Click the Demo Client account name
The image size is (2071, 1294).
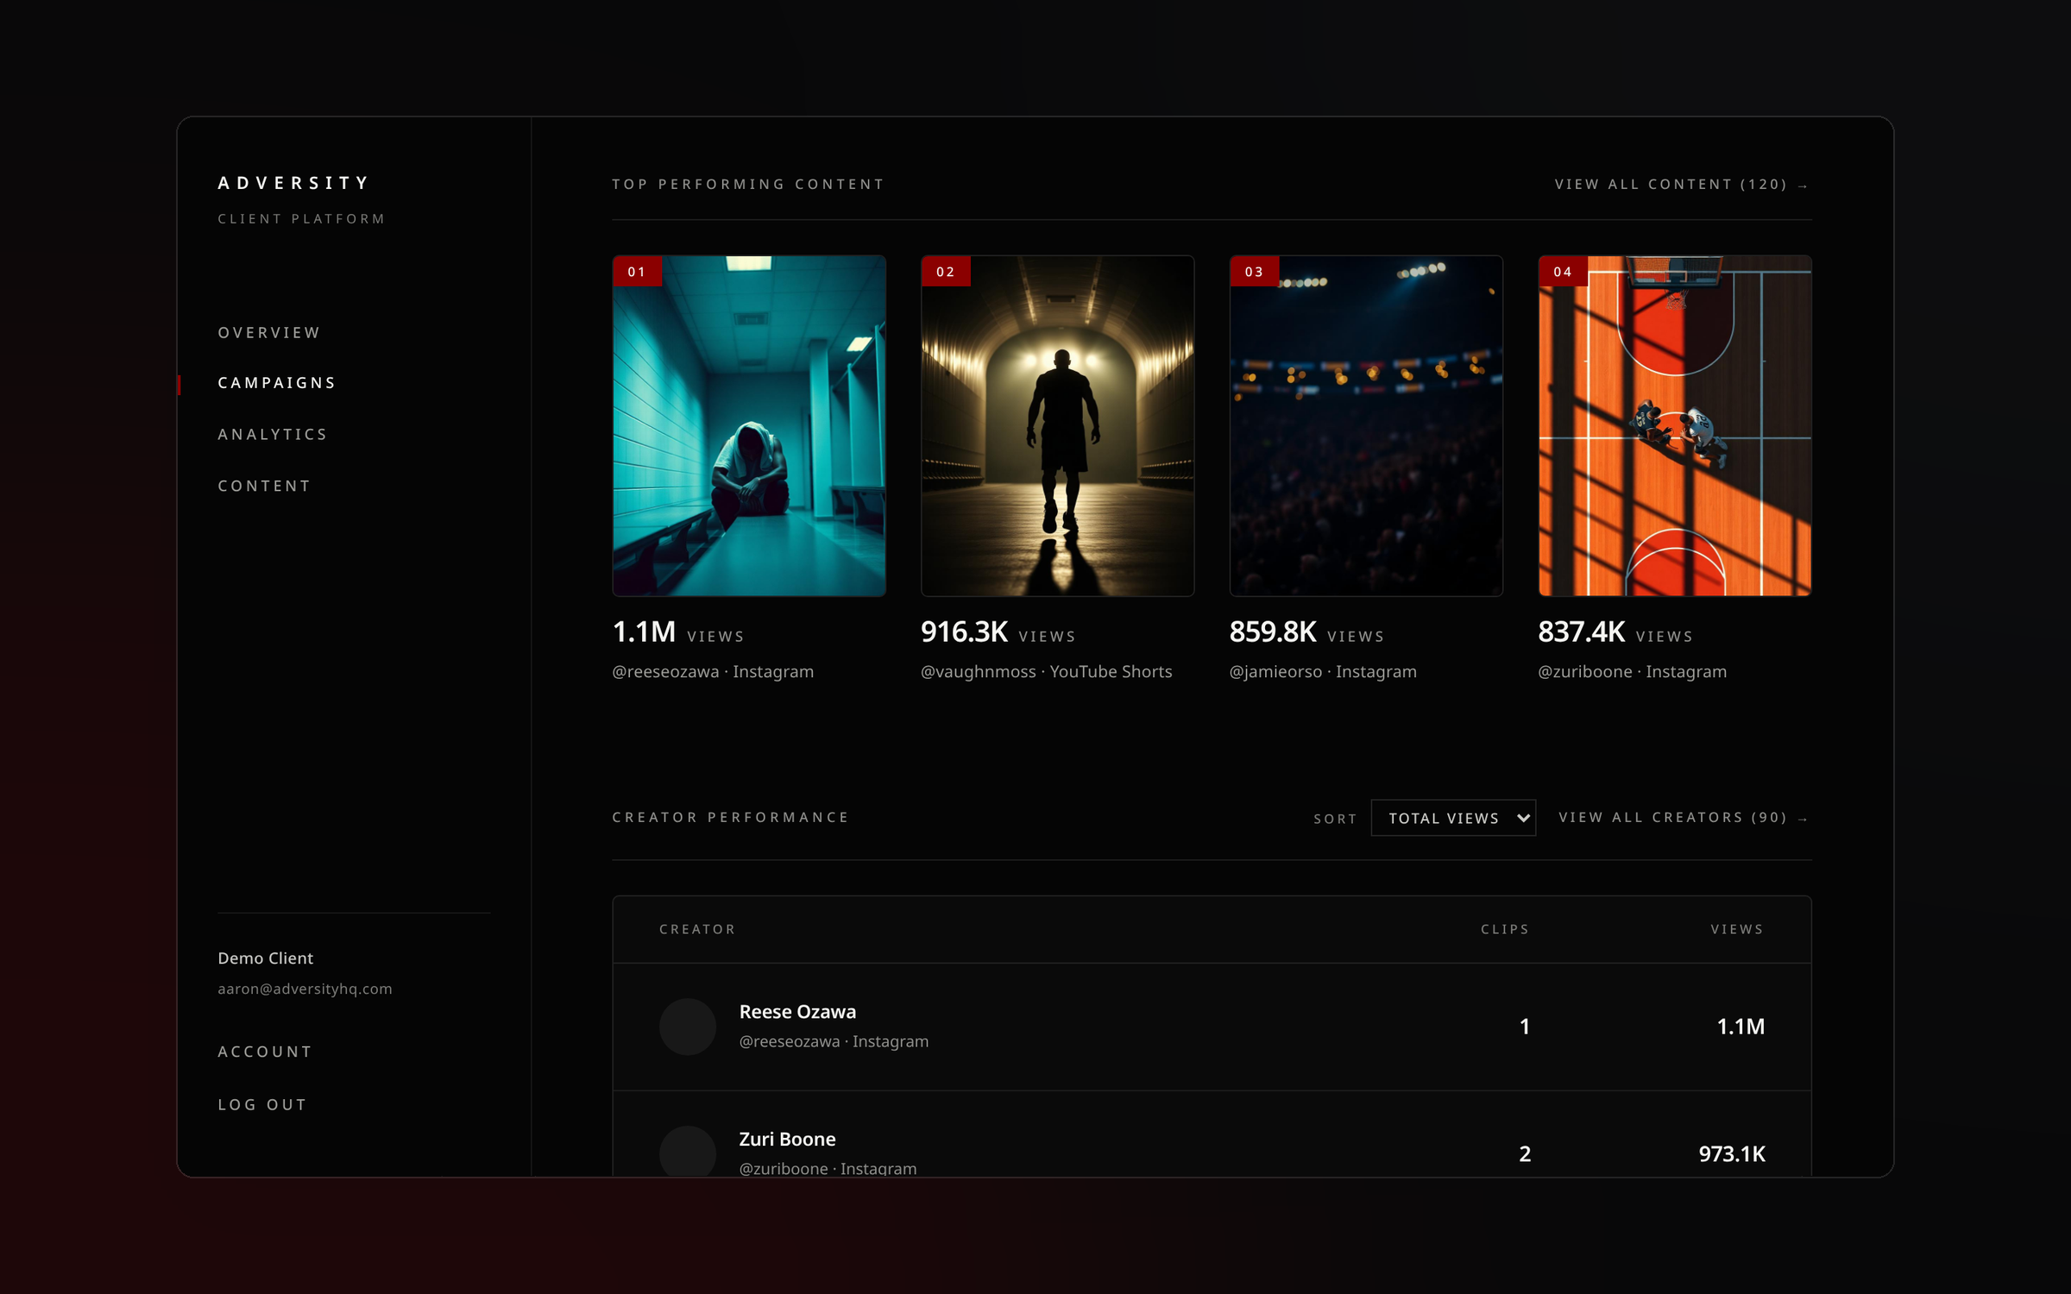click(x=265, y=958)
